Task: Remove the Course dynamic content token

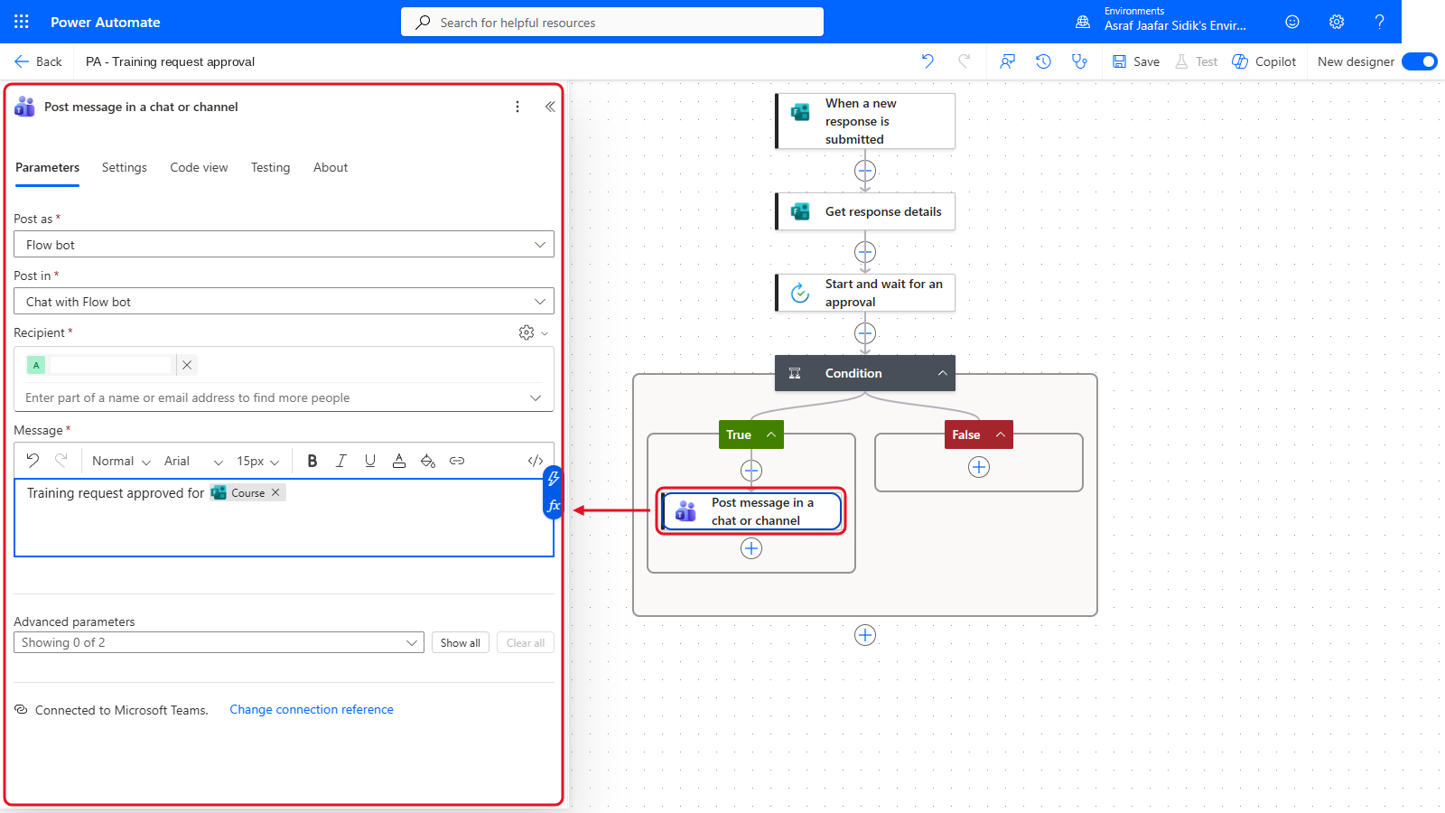Action: tap(275, 492)
